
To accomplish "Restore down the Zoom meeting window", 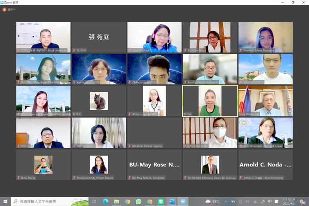I will pyautogui.click(x=293, y=2).
